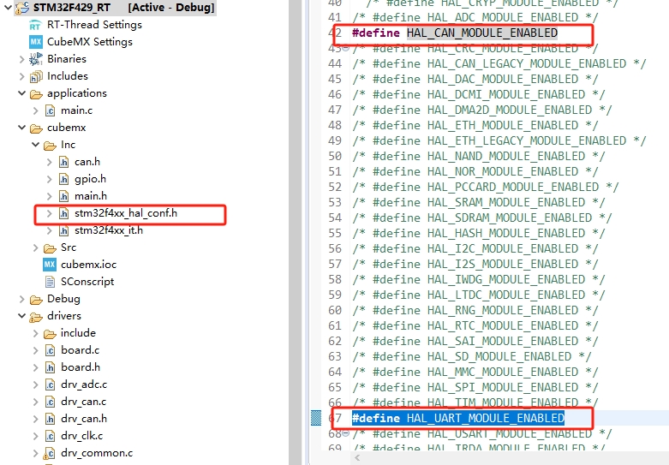
Task: Open stm32f4xx_it.h in the tree
Action: (109, 231)
